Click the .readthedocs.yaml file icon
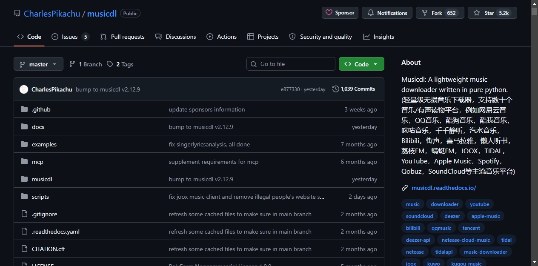 [24, 232]
